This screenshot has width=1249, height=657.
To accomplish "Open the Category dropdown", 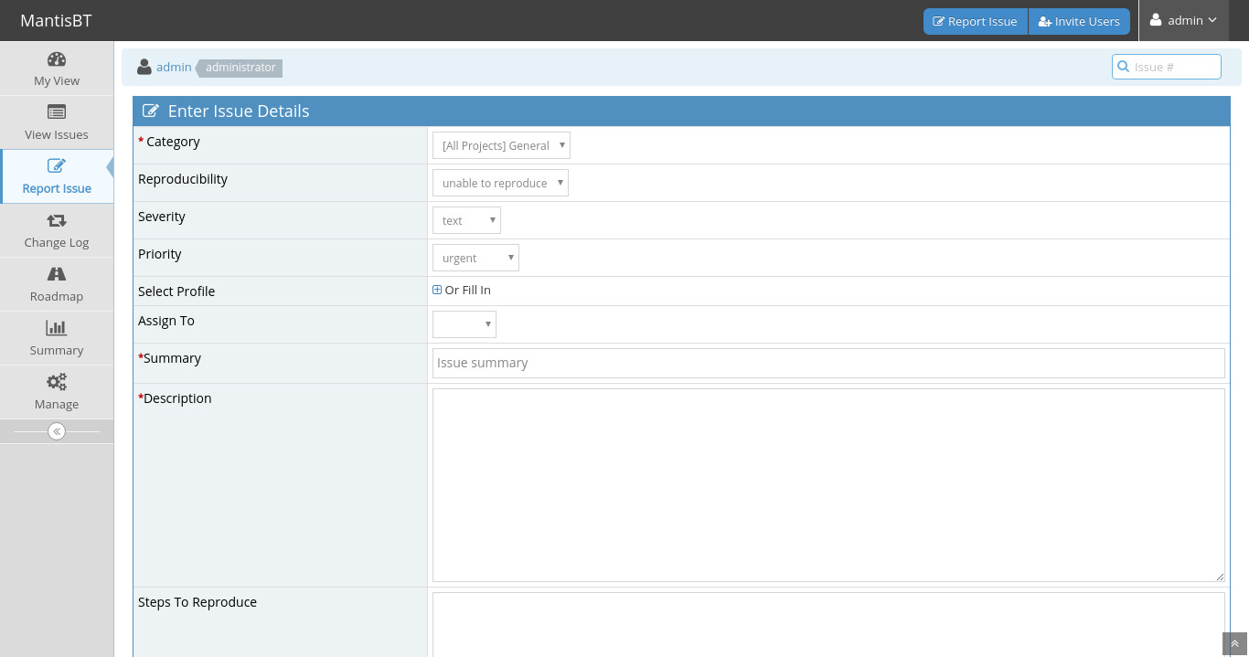I will 501,145.
